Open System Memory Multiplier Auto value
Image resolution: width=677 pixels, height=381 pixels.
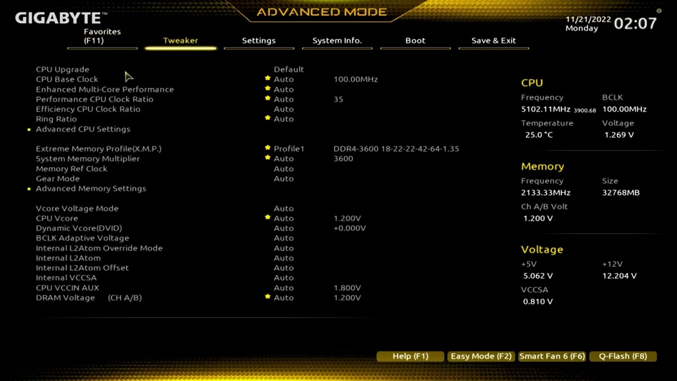click(x=283, y=159)
